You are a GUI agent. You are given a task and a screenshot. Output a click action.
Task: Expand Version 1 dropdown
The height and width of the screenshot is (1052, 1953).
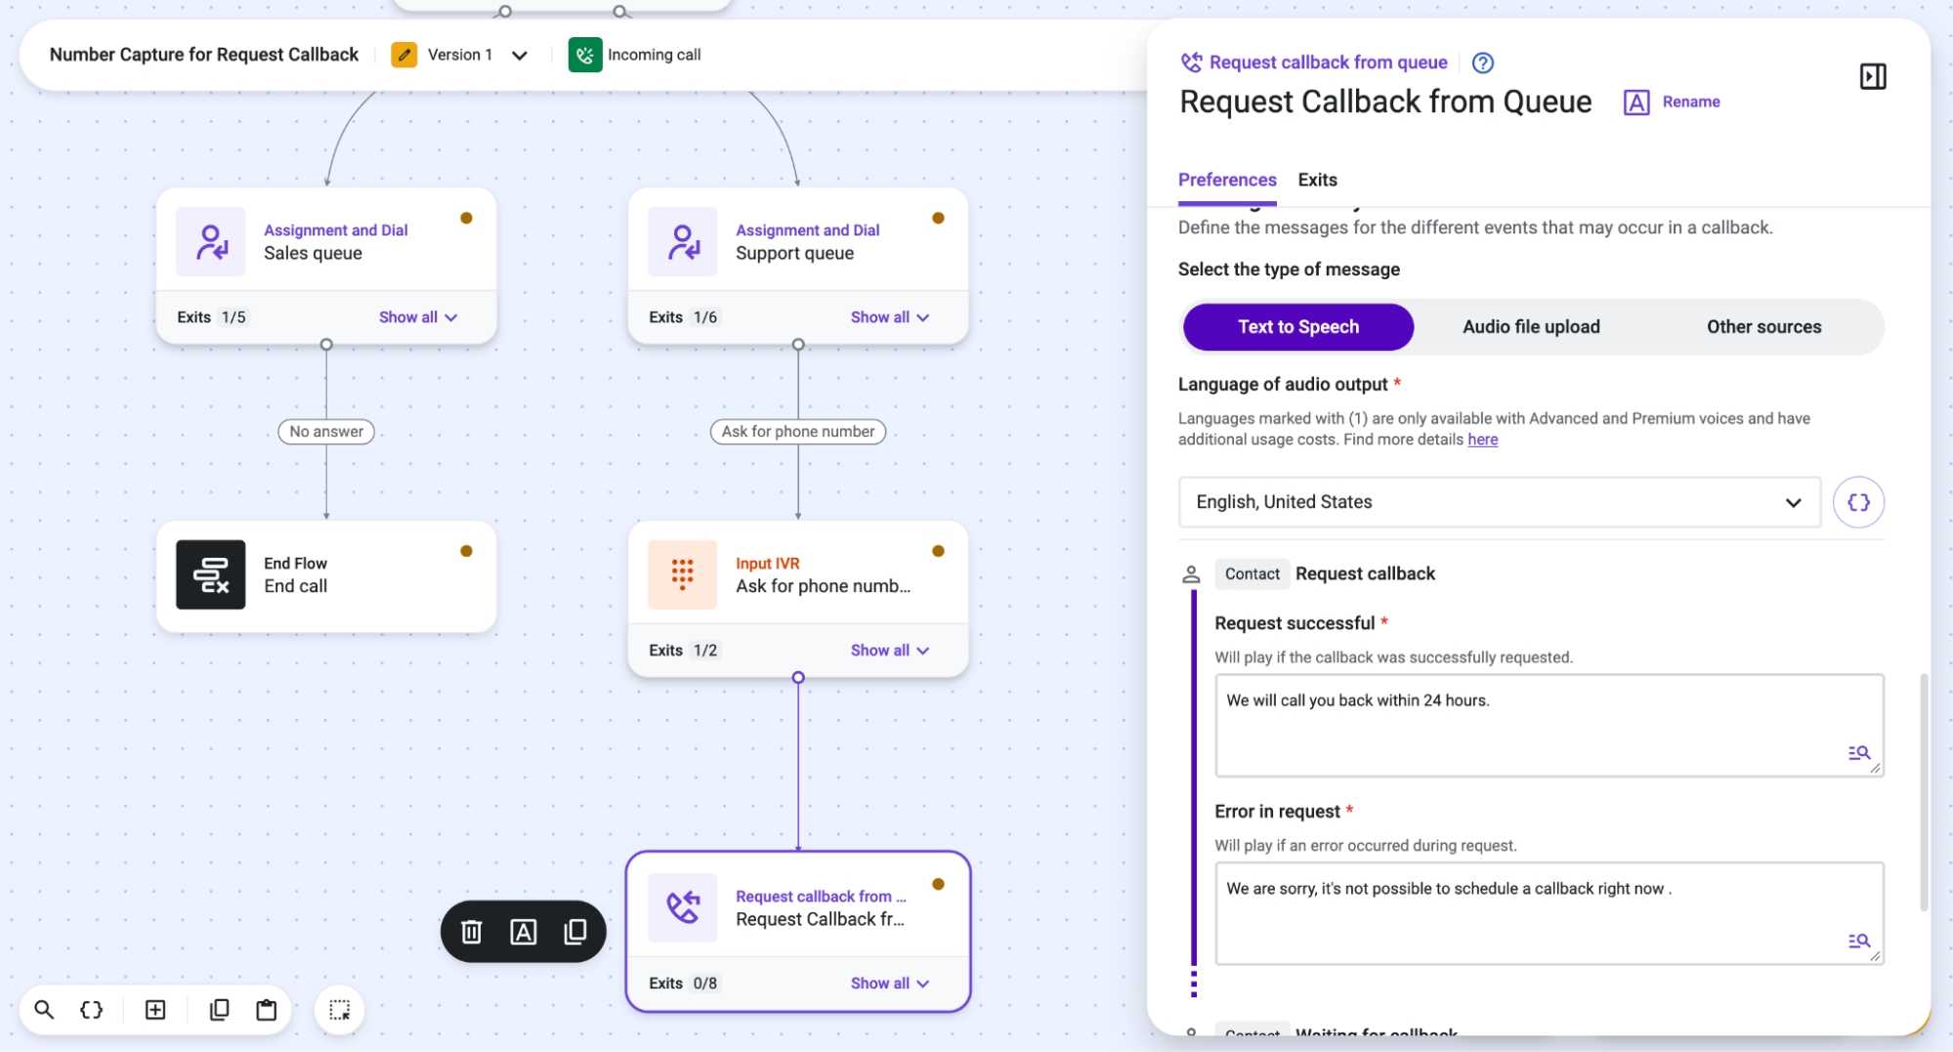(x=520, y=56)
